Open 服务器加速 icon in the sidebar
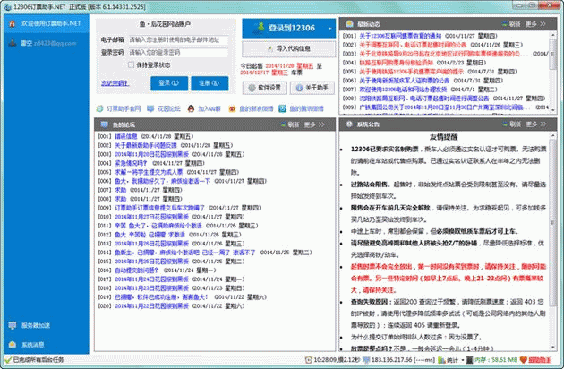The image size is (564, 369). [x=13, y=325]
